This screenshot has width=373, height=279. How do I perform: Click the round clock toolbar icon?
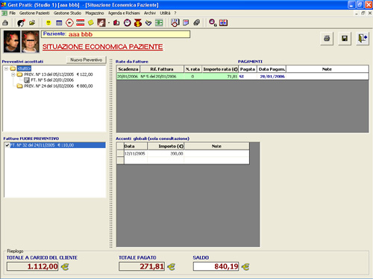pyautogui.click(x=128, y=23)
